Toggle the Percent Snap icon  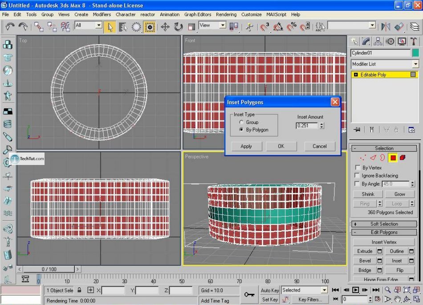tap(291, 27)
